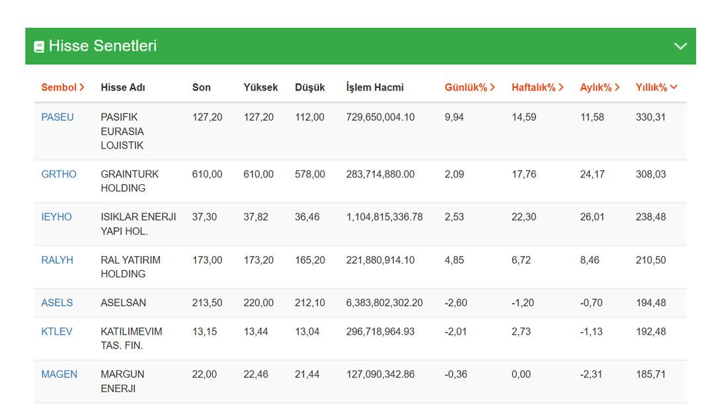Open the GRTHO stock link
714x406 pixels.
59,174
